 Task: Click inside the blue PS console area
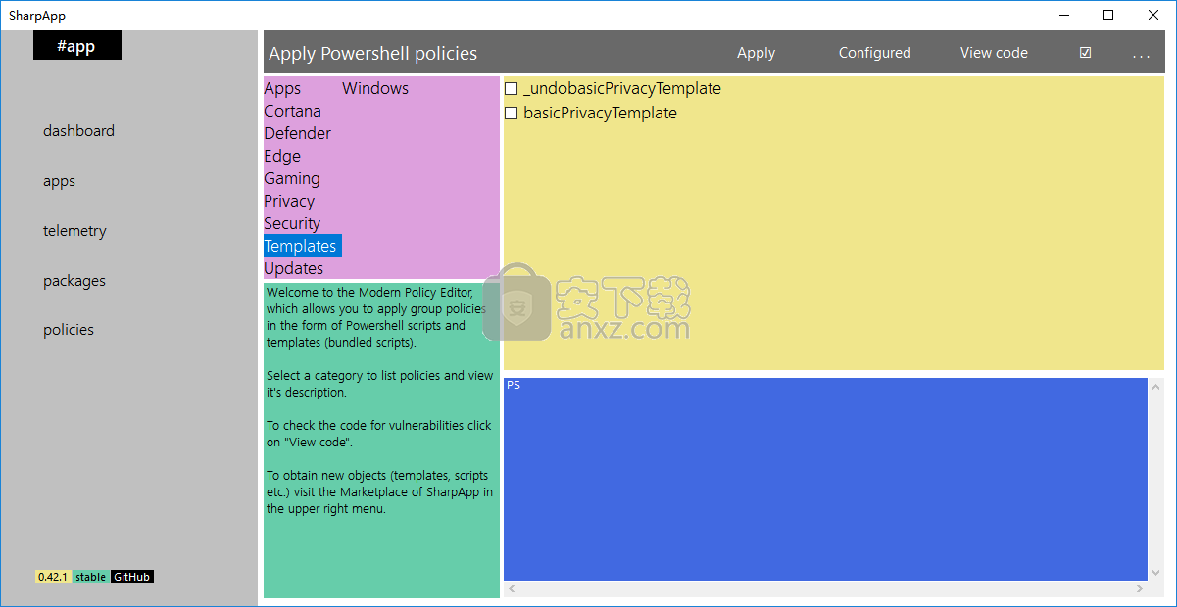[825, 479]
